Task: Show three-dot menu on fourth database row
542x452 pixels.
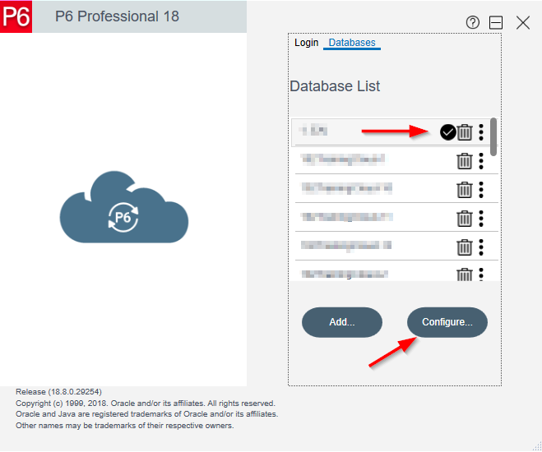Action: coord(481,218)
